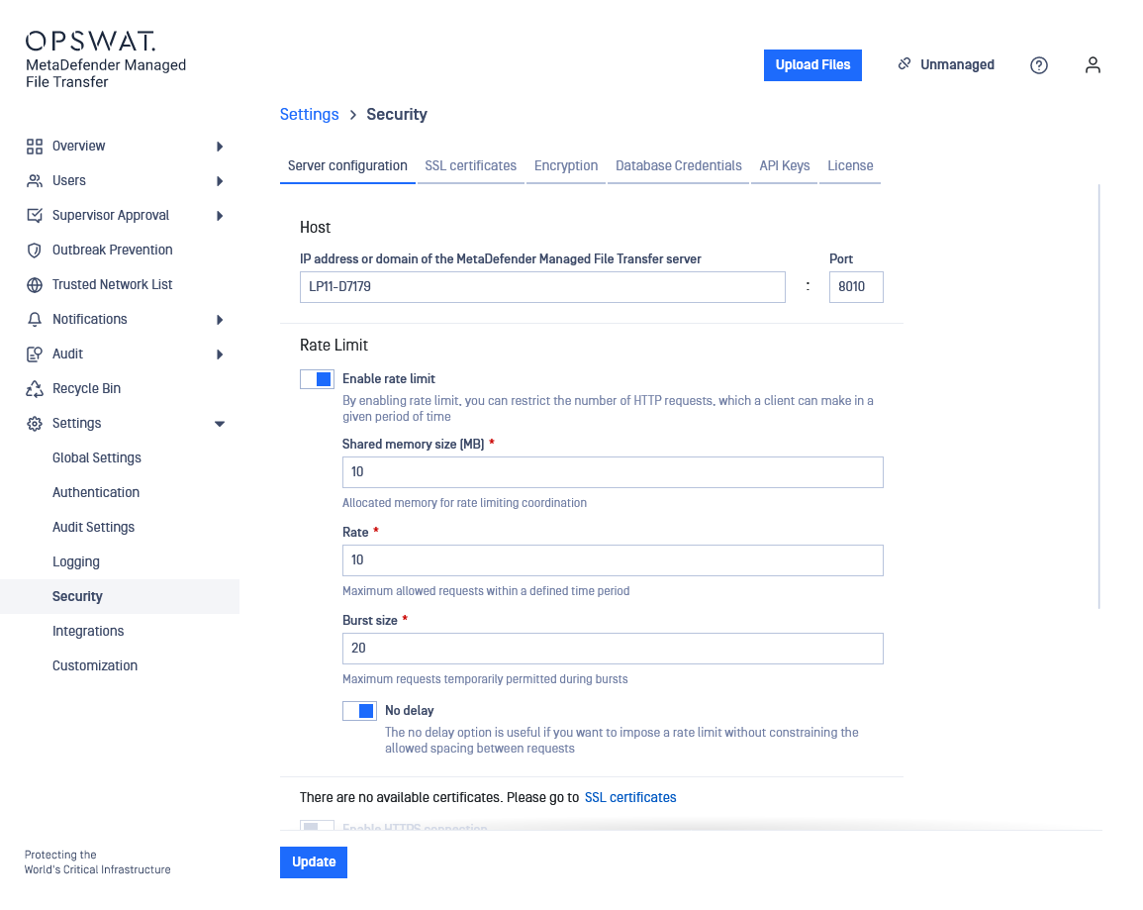The height and width of the screenshot is (910, 1143).
Task: Select Security in the sidebar
Action: (120, 596)
